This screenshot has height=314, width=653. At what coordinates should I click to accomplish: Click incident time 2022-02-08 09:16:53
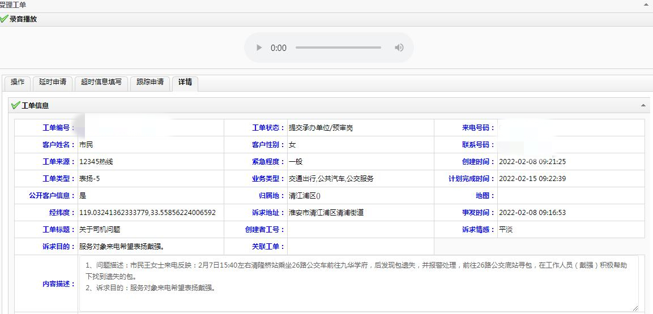532,213
